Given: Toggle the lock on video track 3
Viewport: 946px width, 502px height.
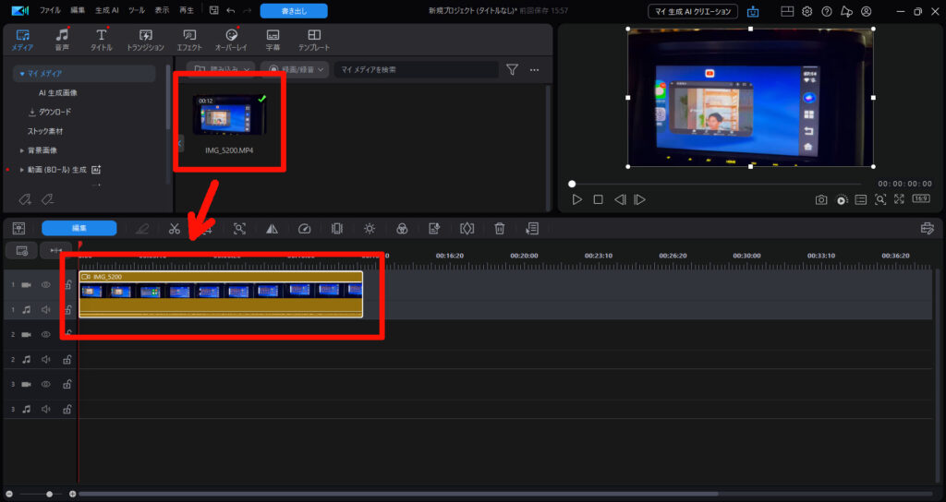Looking at the screenshot, I should coord(67,383).
